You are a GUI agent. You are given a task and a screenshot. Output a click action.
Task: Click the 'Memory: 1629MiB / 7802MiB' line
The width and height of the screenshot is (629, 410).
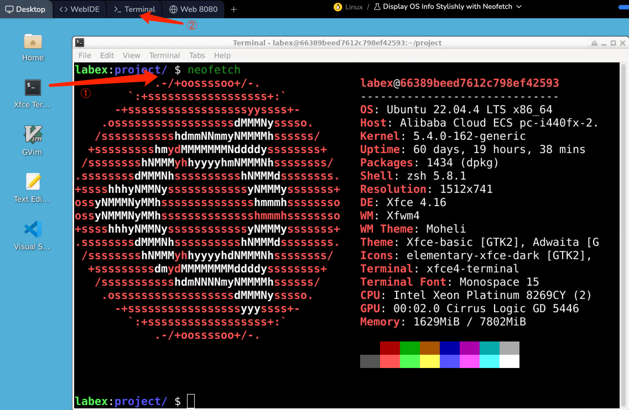443,322
